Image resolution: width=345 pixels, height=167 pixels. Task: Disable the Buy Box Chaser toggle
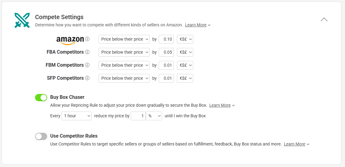point(41,98)
